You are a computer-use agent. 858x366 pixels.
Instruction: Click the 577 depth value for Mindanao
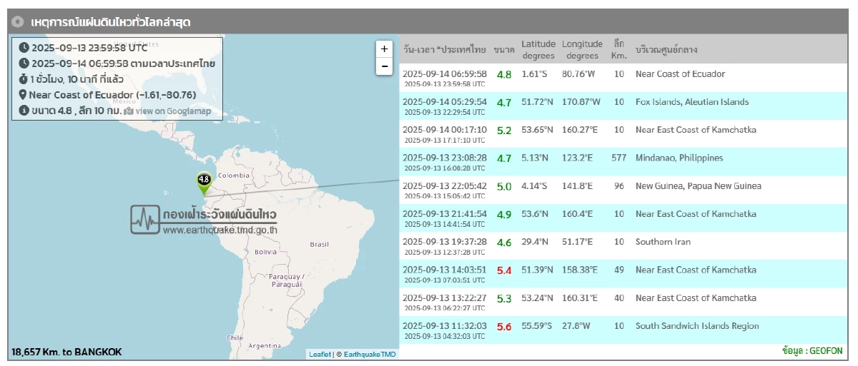point(619,158)
